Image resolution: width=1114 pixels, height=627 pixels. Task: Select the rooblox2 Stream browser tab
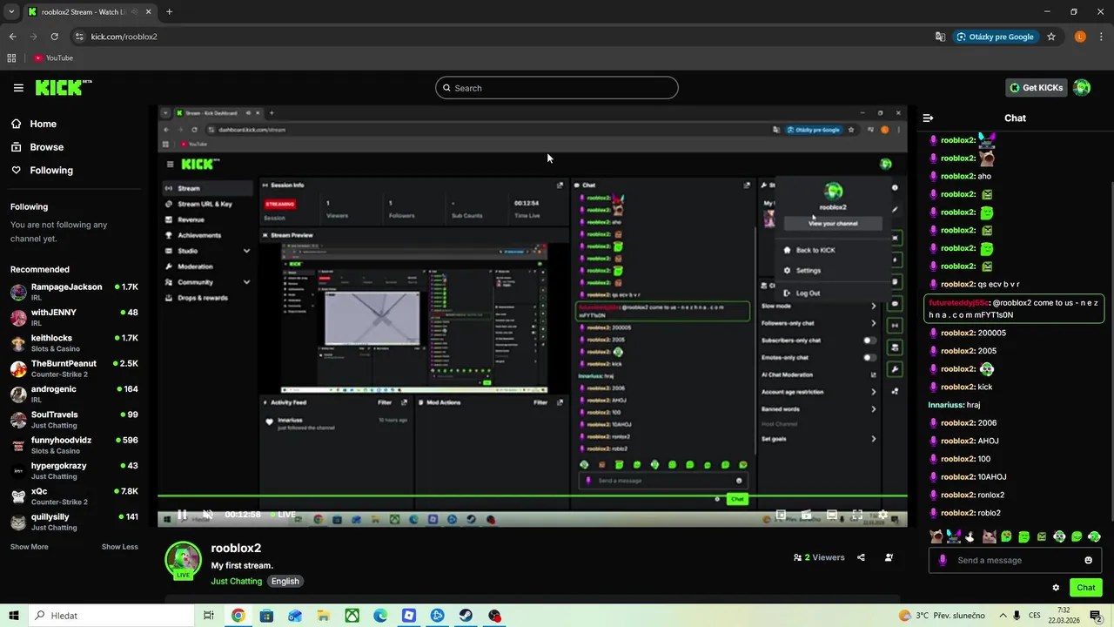(89, 12)
